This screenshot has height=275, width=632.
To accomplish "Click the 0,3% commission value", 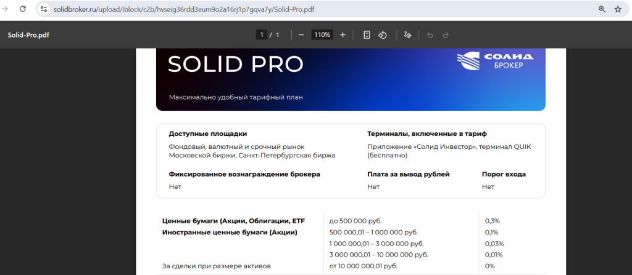I will (x=492, y=221).
